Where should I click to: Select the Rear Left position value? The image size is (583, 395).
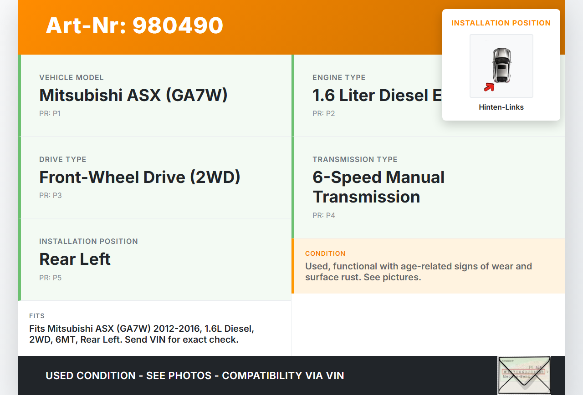[75, 259]
